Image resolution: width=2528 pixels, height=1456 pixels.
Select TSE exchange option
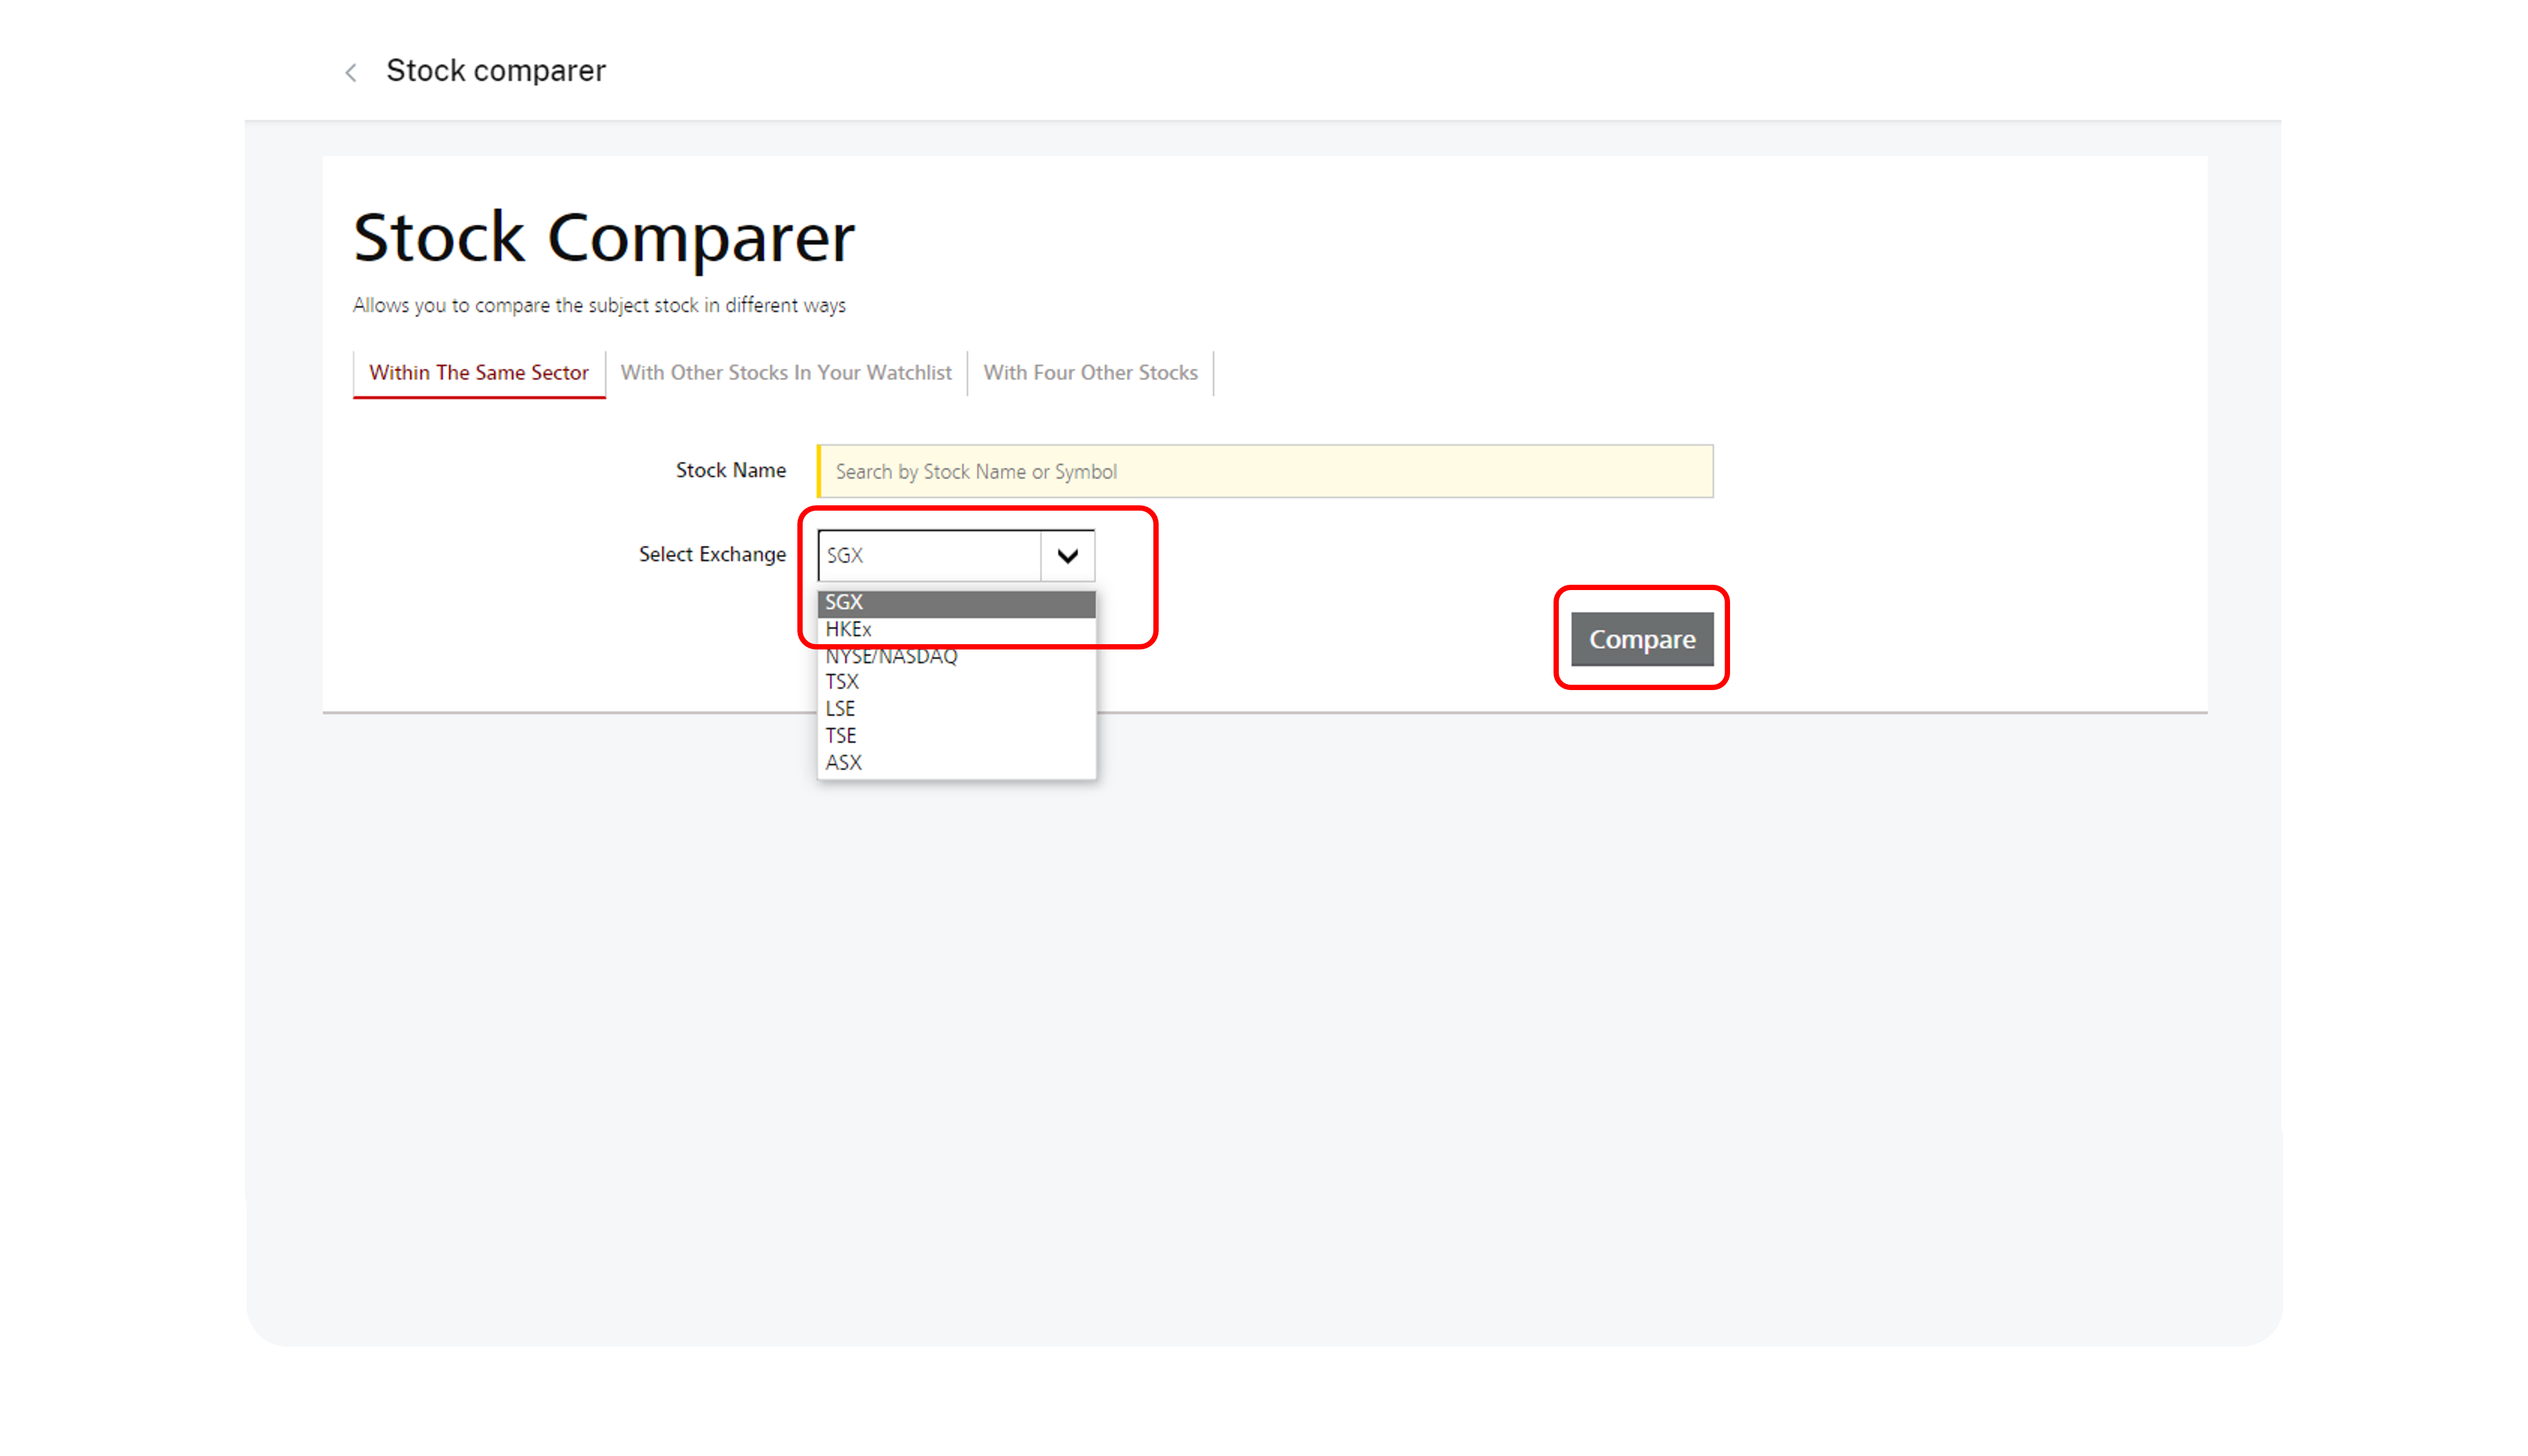957,736
